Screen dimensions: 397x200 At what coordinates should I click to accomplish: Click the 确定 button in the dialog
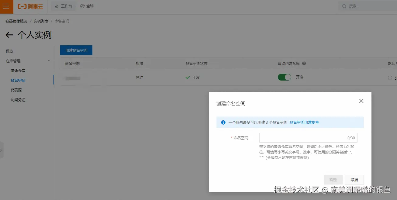(x=333, y=180)
